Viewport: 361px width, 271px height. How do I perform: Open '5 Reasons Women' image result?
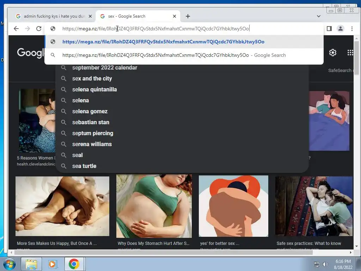(37, 121)
